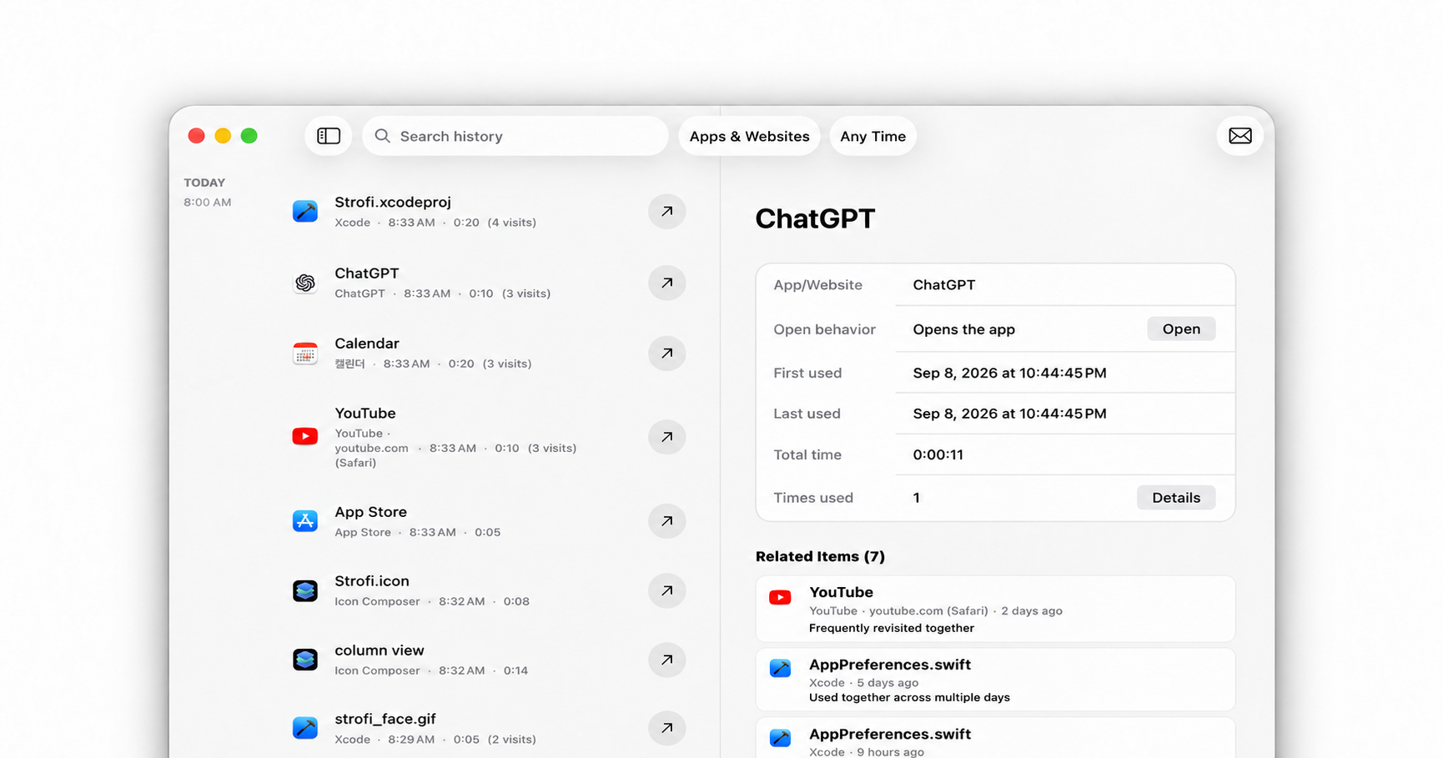Open arrow for strofi_face.gif row

[666, 728]
